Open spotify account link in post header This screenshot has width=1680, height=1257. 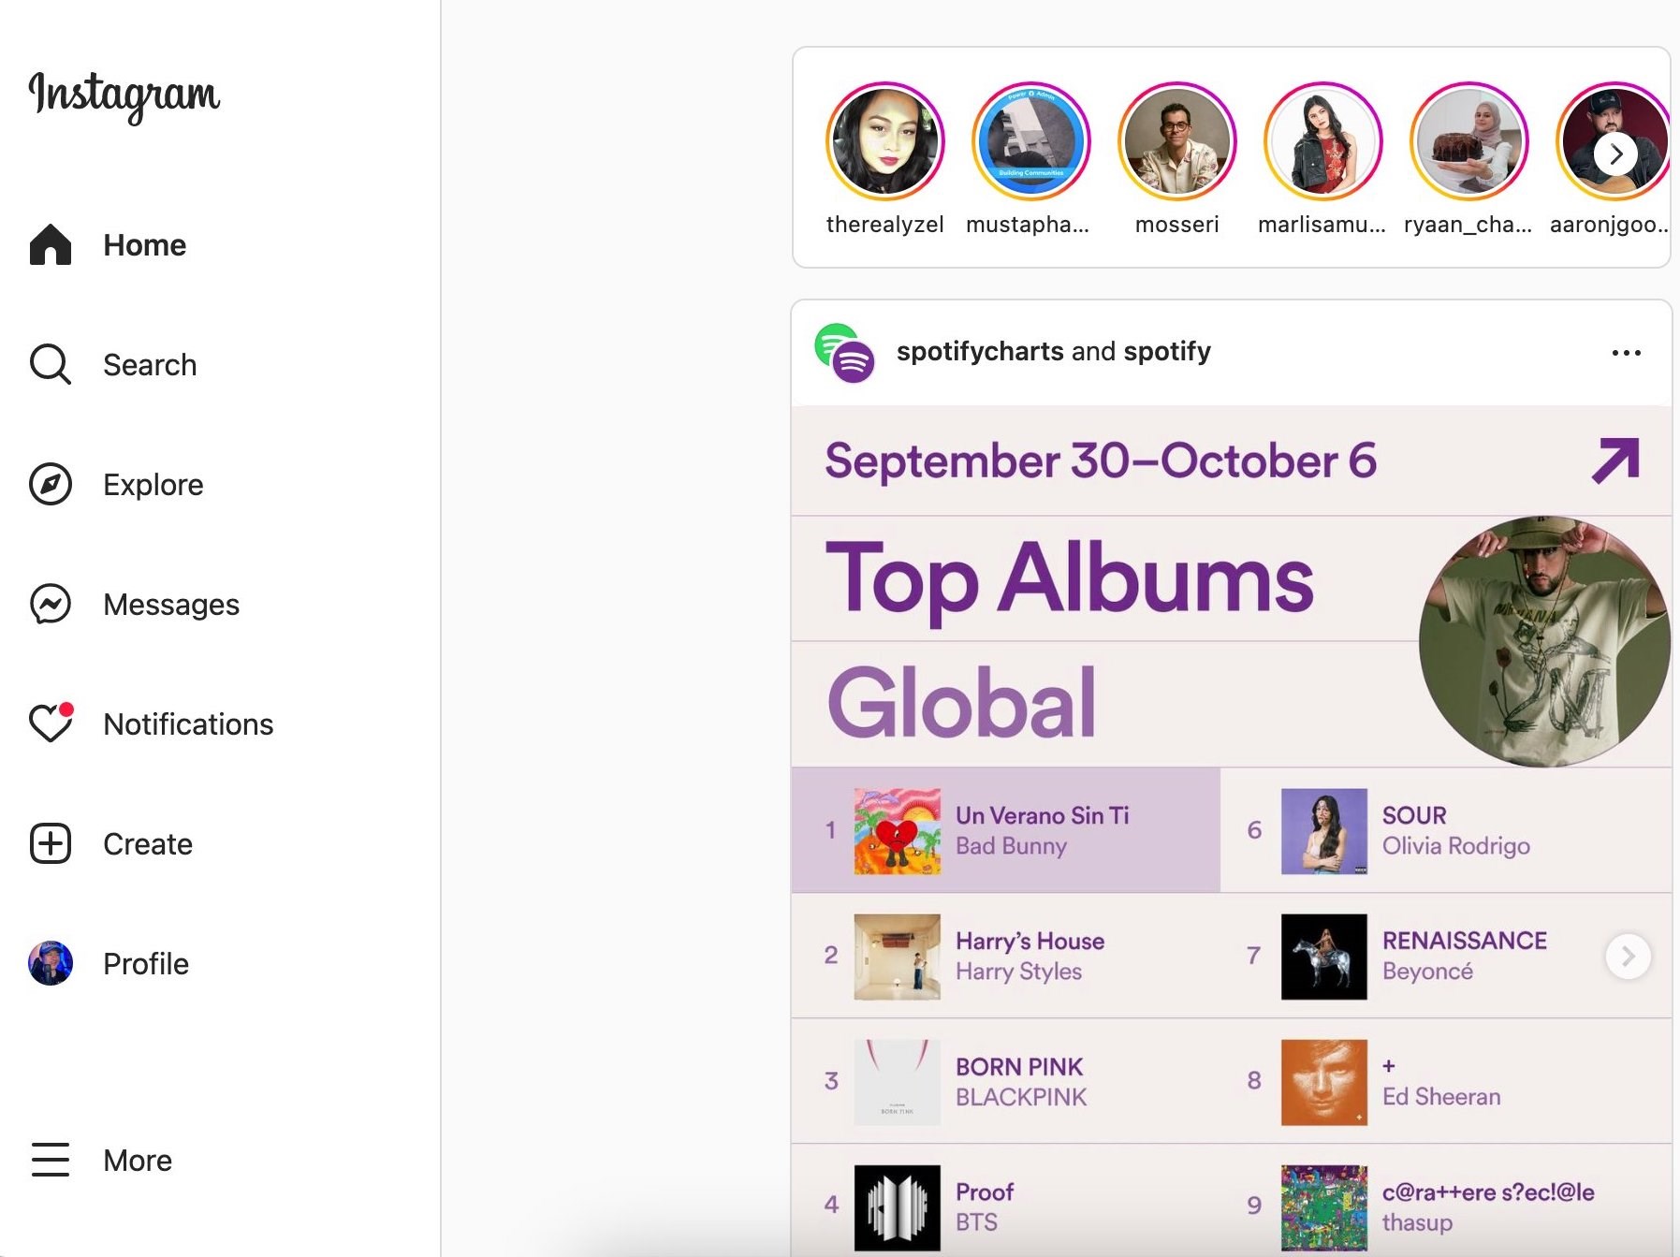tap(1167, 351)
